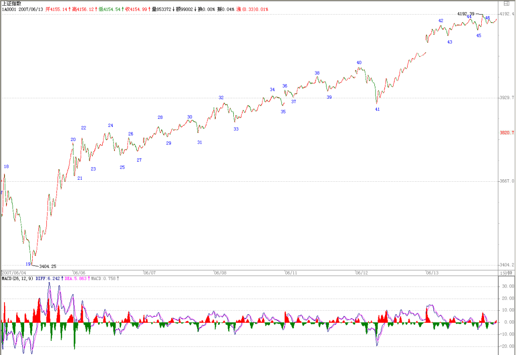This screenshot has height=355, width=516.
Task: Select wave marker 19 at the low
Action: coord(28,264)
